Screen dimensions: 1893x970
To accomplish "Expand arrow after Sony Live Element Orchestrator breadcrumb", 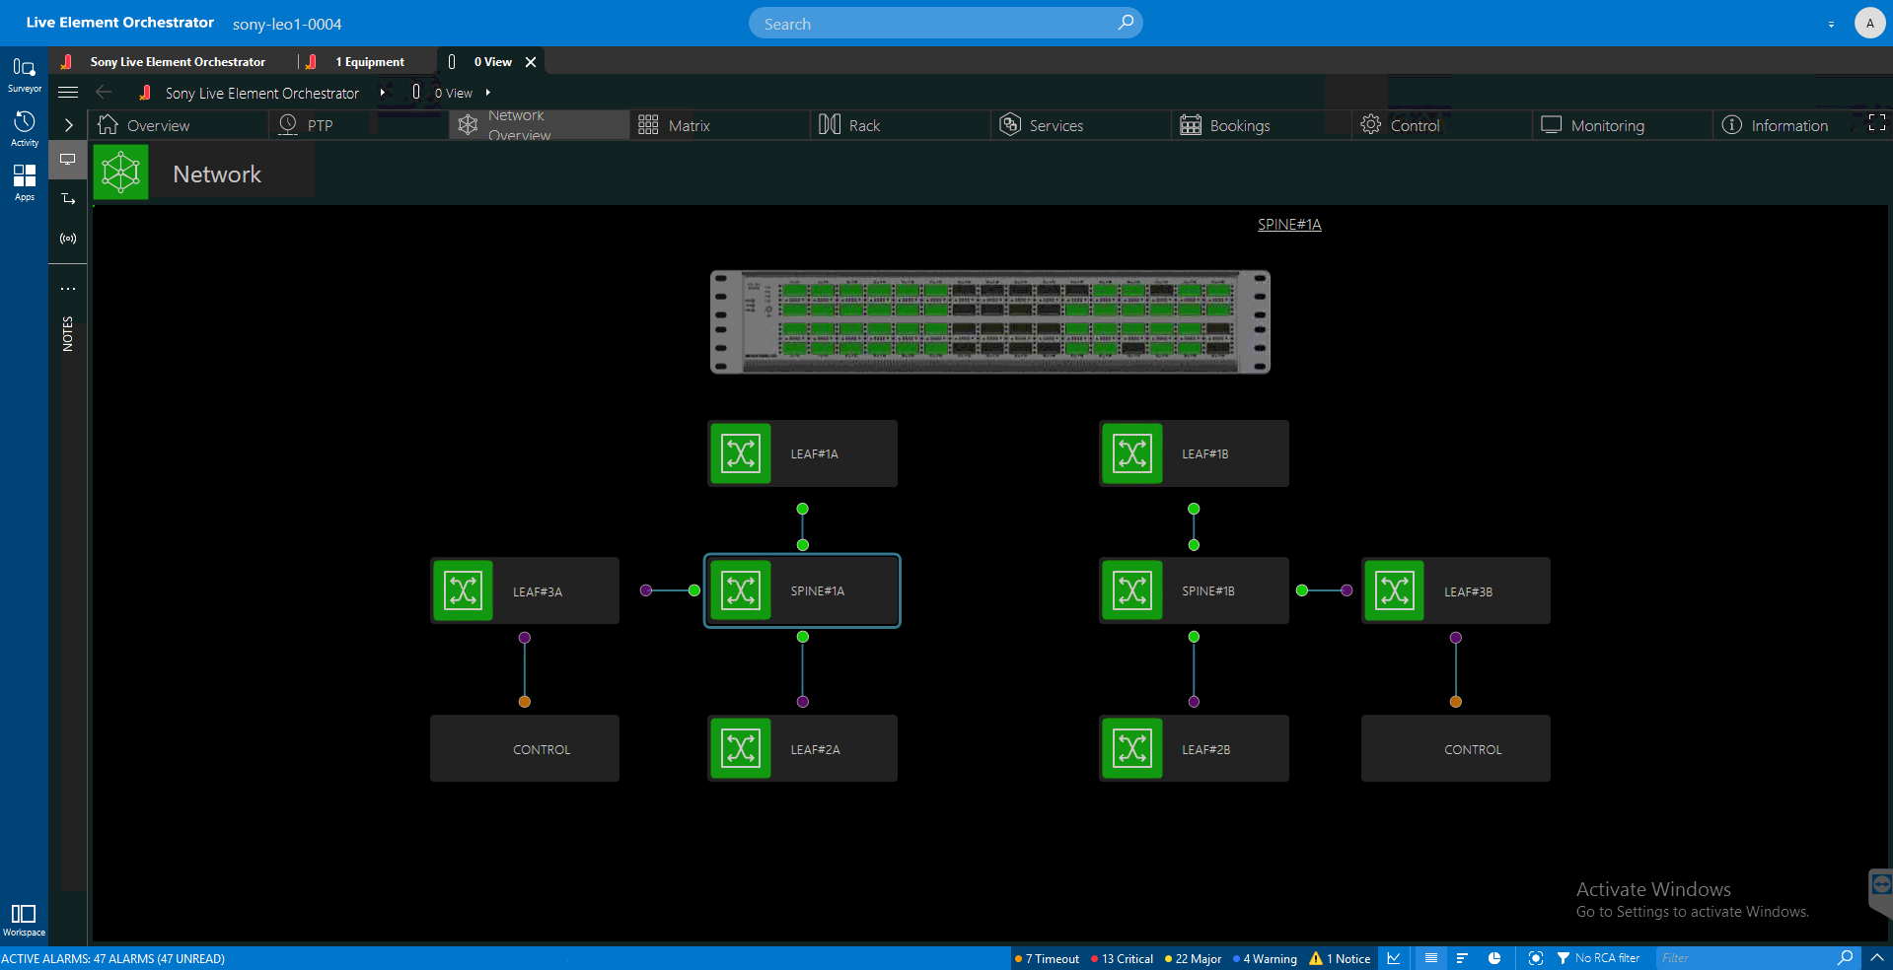I will click(x=382, y=93).
